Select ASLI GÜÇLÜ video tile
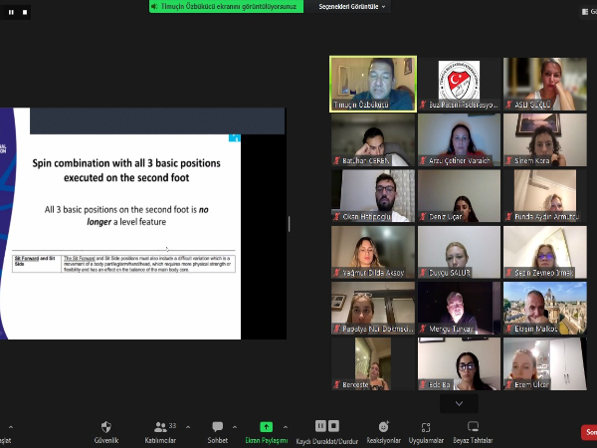The width and height of the screenshot is (597, 448). pyautogui.click(x=545, y=84)
